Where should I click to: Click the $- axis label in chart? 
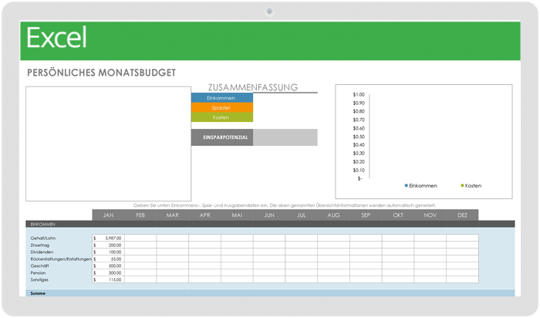(360, 178)
